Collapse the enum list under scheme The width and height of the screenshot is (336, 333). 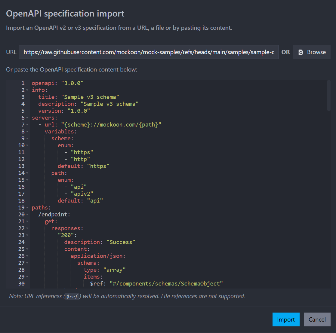[x=27, y=145]
